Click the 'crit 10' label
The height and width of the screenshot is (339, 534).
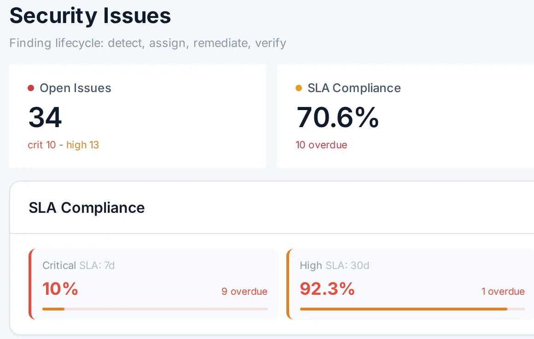tap(41, 145)
